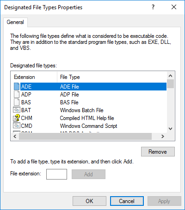Click the ADP blank file icon

pos(17,94)
